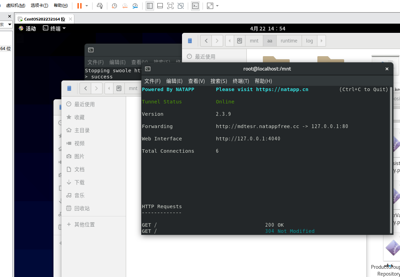Open 查看(V) menu in root@localhost:/mnt terminal
This screenshot has width=400, height=277.
(x=196, y=81)
